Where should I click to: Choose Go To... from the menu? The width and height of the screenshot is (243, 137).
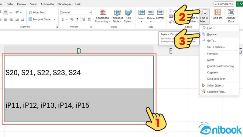pos(219,41)
